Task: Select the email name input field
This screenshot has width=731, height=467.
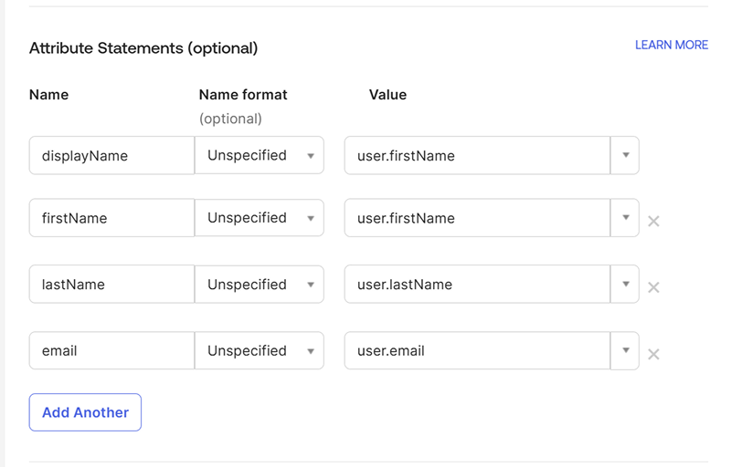Action: [x=111, y=350]
